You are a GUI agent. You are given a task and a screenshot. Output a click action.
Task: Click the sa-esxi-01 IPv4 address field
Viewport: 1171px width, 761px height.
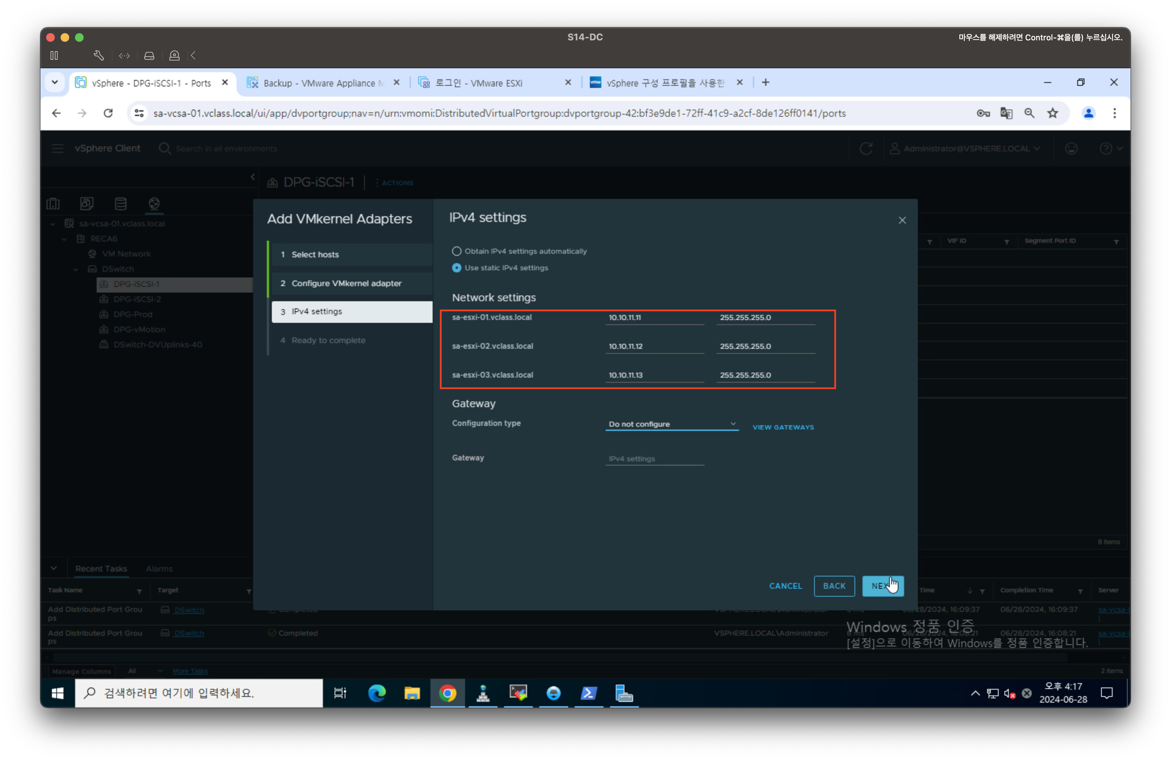click(x=654, y=317)
